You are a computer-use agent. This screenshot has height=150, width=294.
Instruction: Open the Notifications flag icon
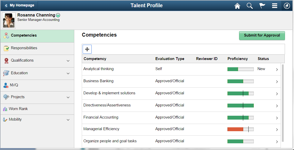pos(262,6)
